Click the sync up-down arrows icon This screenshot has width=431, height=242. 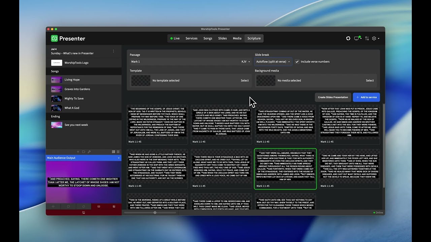coord(367,38)
